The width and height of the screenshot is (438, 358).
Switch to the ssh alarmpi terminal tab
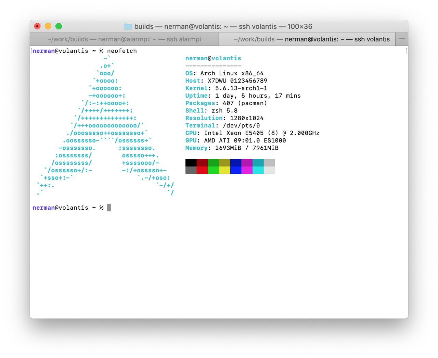click(x=124, y=39)
